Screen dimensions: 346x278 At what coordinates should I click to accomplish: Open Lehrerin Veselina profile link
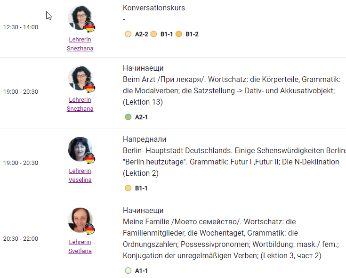(80, 175)
